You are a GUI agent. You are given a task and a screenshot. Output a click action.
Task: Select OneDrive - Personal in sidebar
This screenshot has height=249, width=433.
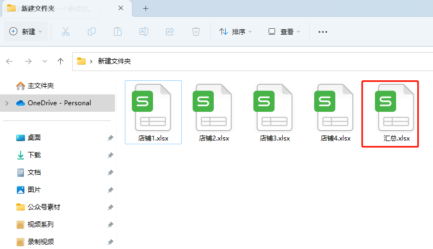tap(58, 103)
